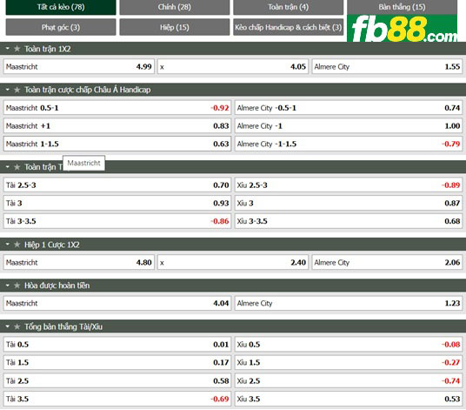Choose Xỉu 3.5 at 0.53

(x=349, y=399)
